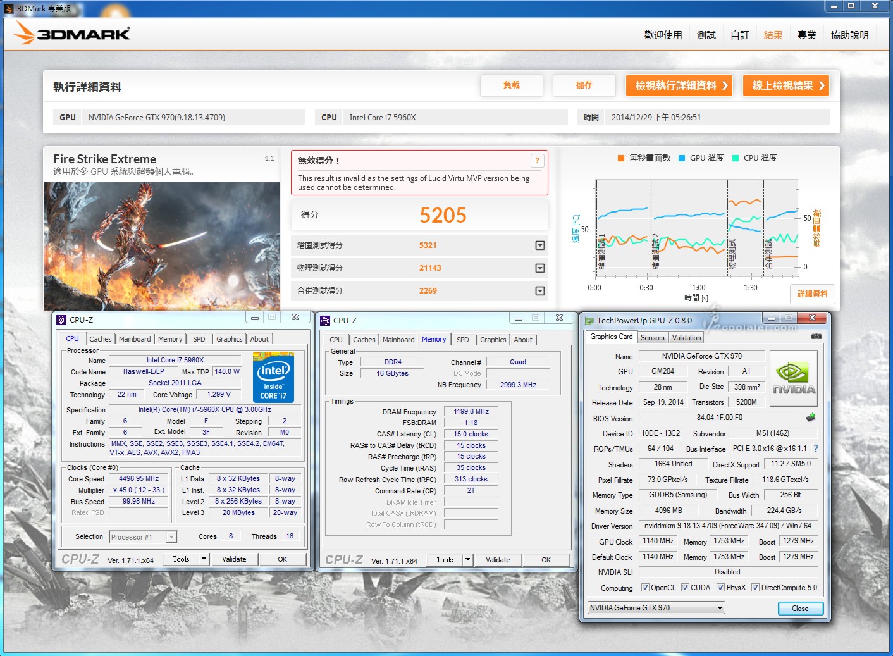Toggle the CUDA checkbox
Viewport: 893px width, 656px height.
click(x=685, y=588)
